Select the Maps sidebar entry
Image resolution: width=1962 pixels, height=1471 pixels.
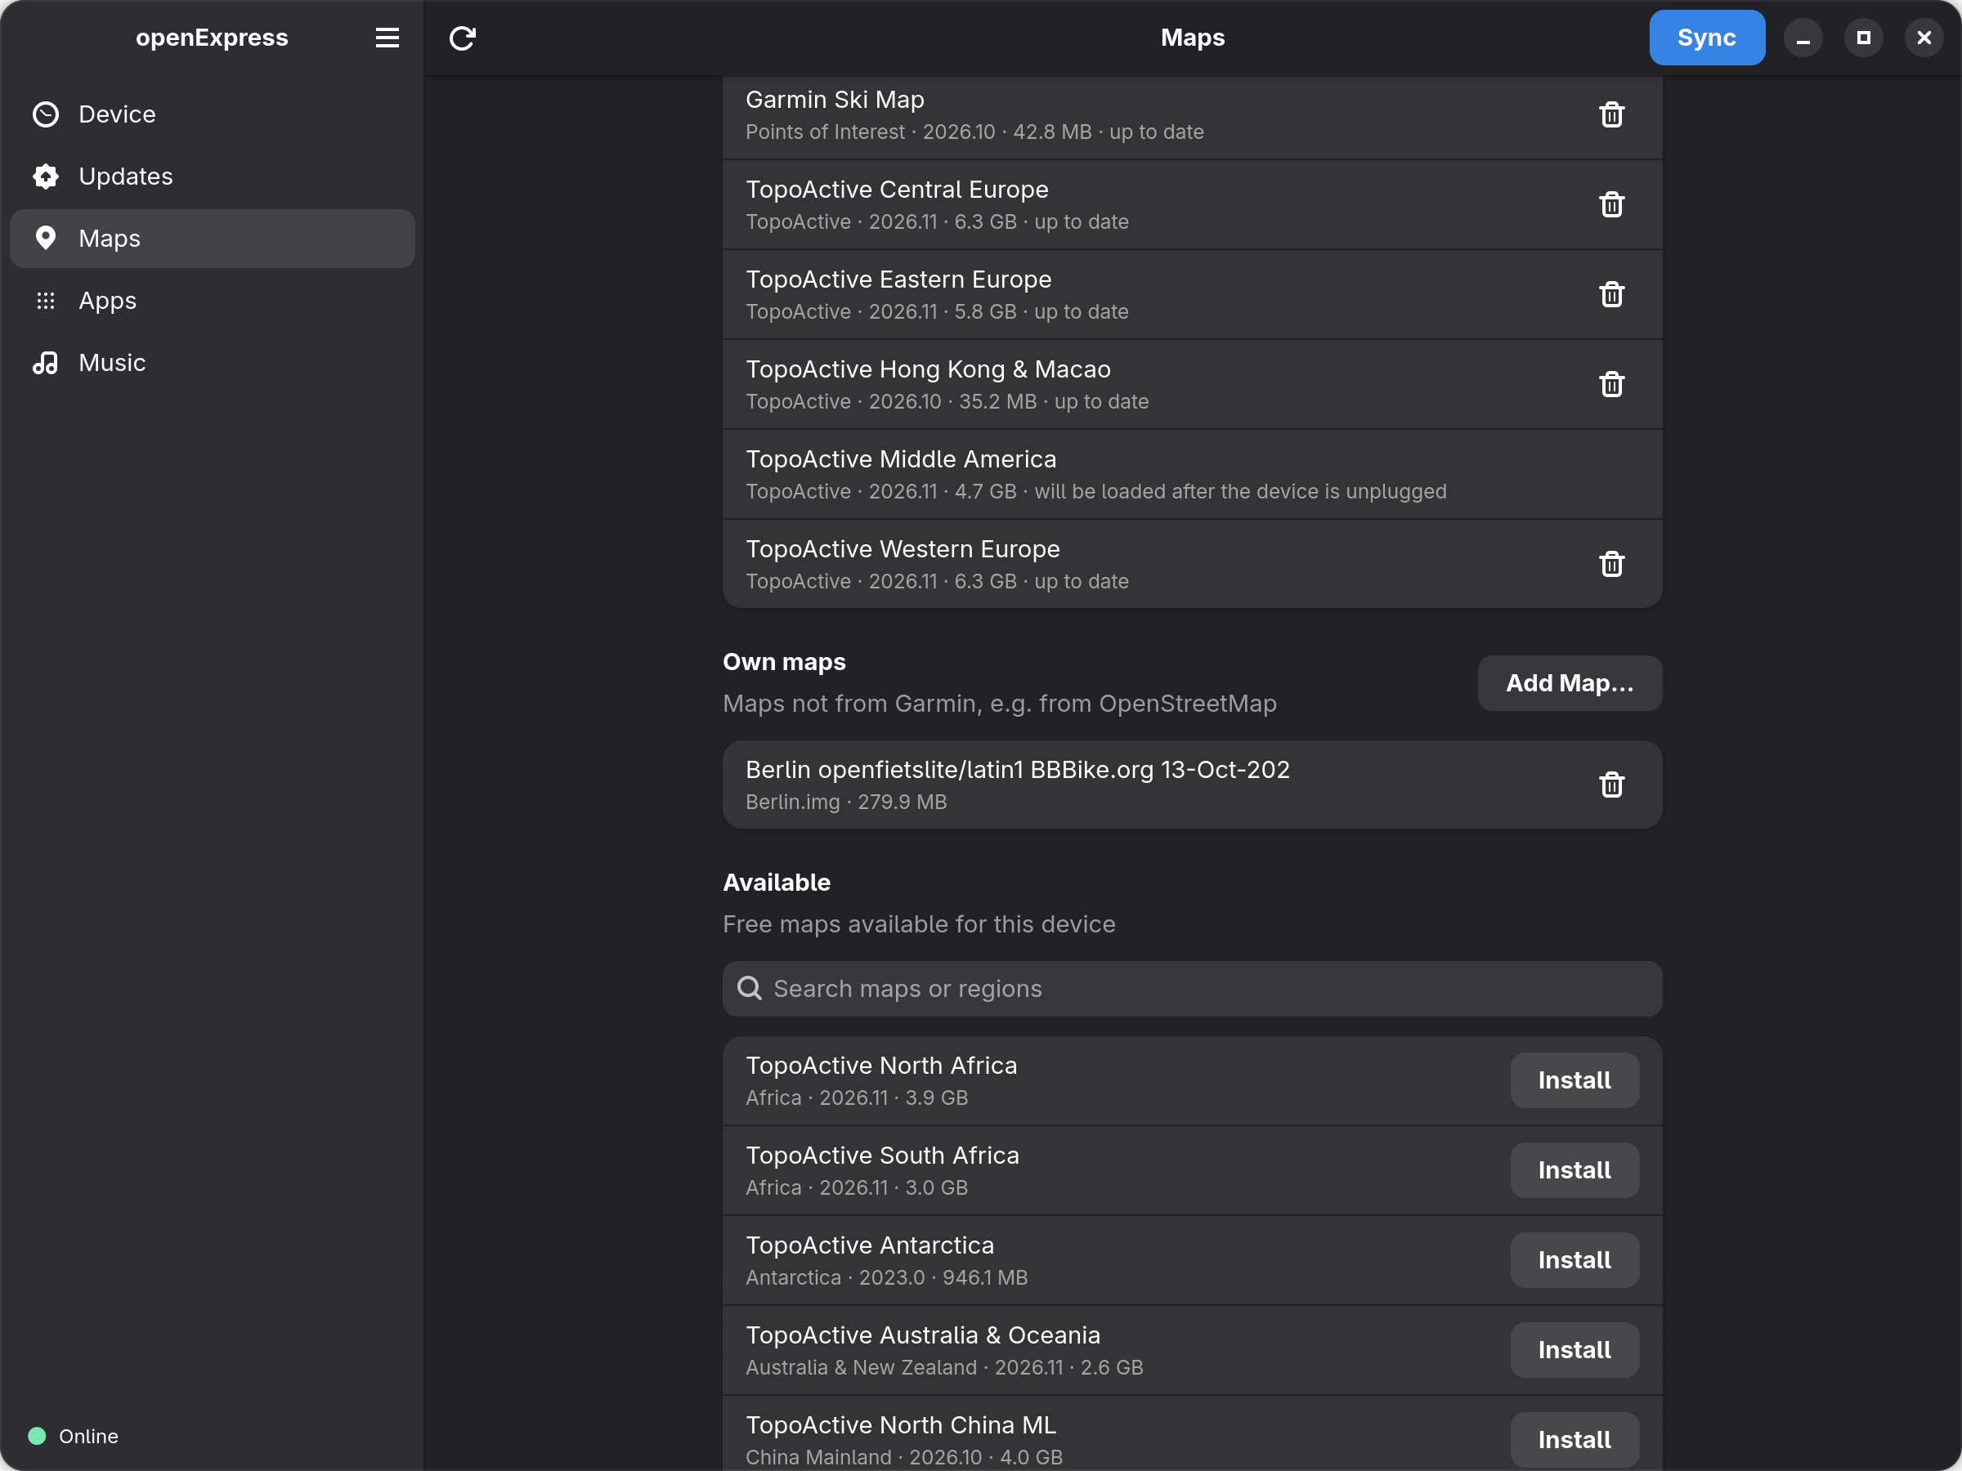(x=212, y=239)
